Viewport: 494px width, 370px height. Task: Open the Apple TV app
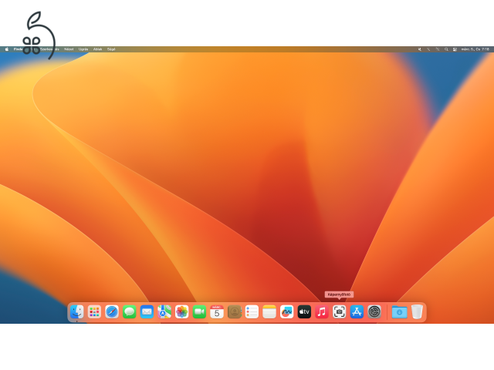[x=304, y=311]
